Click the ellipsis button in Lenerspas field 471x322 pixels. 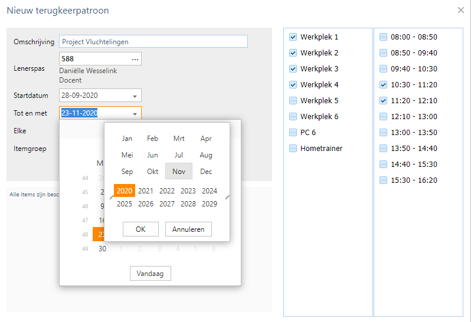135,59
